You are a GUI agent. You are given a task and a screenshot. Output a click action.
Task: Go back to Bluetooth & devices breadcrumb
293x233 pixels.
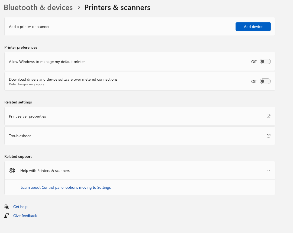click(38, 7)
